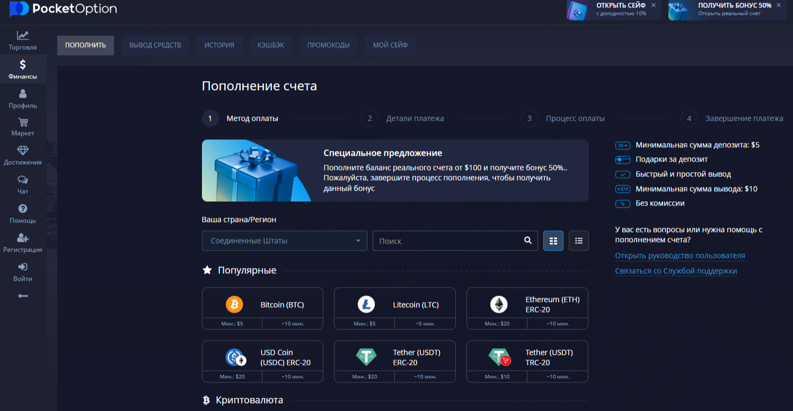Click the Profile person icon
The height and width of the screenshot is (411, 793).
pyautogui.click(x=22, y=94)
